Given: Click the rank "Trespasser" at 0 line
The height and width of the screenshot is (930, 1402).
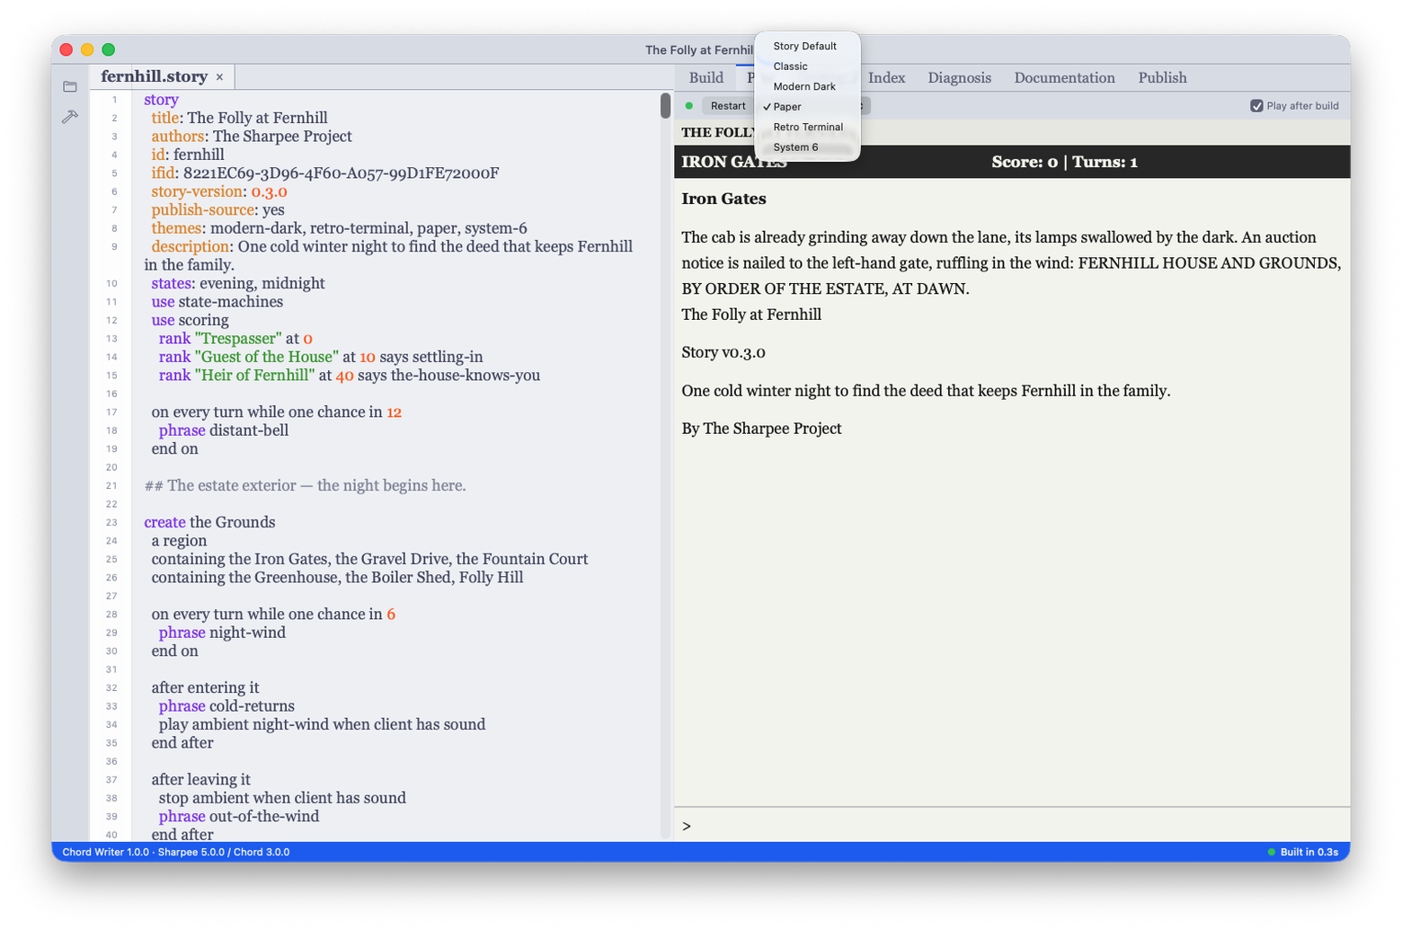Looking at the screenshot, I should 235,339.
